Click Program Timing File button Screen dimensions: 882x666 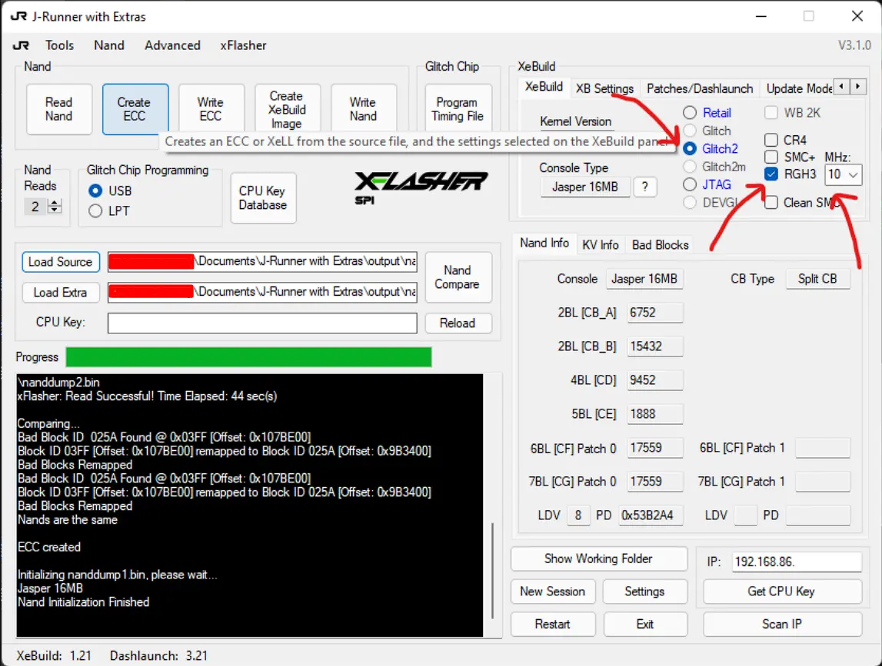(458, 109)
